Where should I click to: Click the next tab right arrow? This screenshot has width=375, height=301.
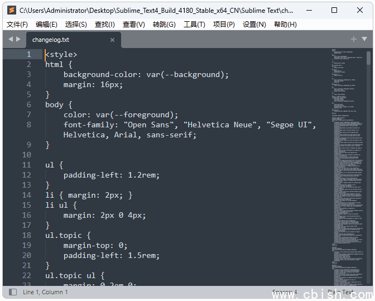pos(18,39)
